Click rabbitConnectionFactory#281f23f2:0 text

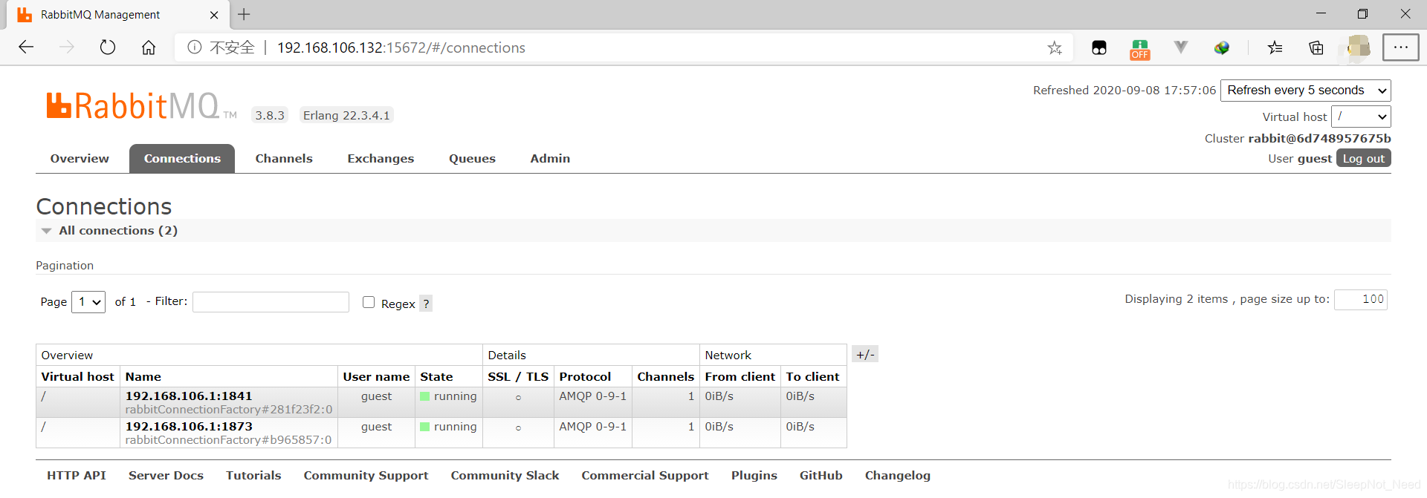(x=229, y=410)
